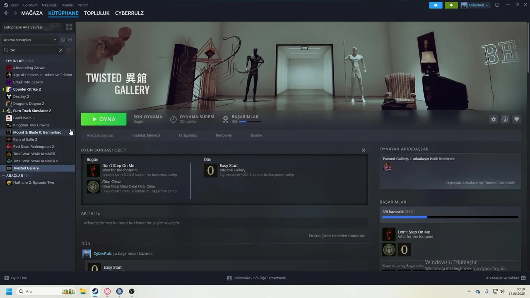Open File Explorer from the taskbar
The height and width of the screenshot is (298, 530).
pos(83,291)
